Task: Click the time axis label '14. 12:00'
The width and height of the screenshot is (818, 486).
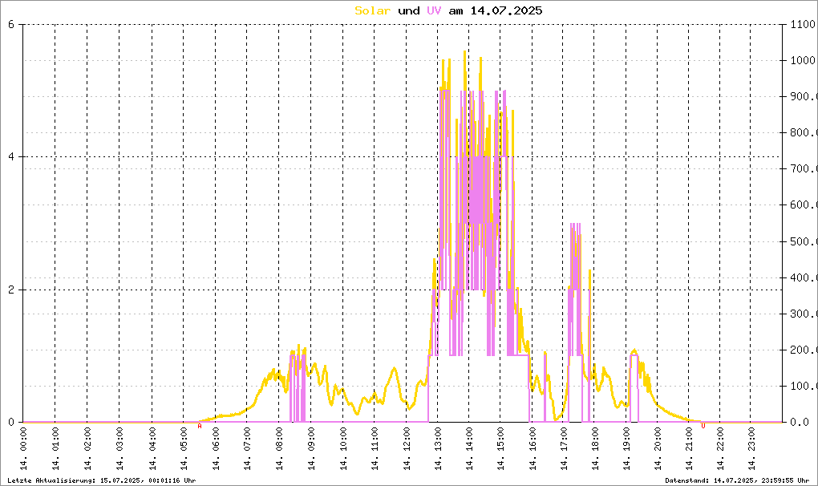Action: tap(407, 449)
